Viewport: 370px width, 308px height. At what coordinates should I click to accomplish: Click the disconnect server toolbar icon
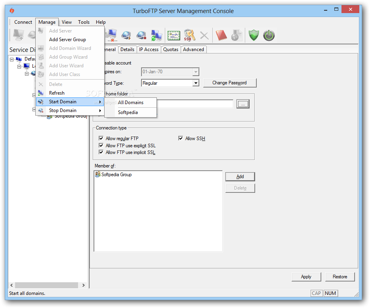111,35
